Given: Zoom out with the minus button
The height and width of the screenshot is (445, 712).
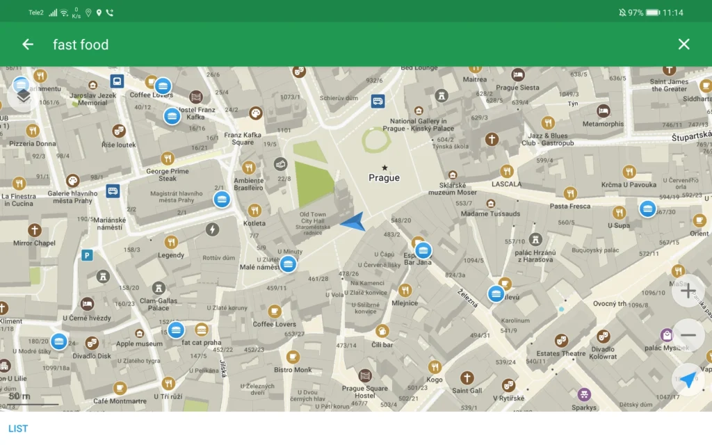Looking at the screenshot, I should [688, 335].
